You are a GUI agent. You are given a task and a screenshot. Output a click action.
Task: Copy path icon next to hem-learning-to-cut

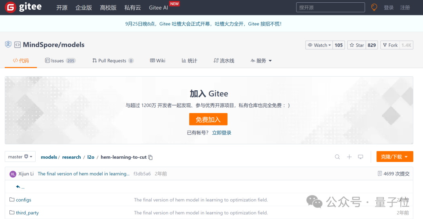150,157
